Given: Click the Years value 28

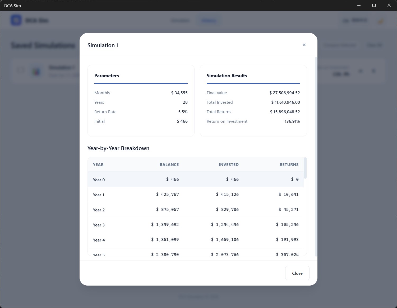Looking at the screenshot, I should (x=185, y=102).
